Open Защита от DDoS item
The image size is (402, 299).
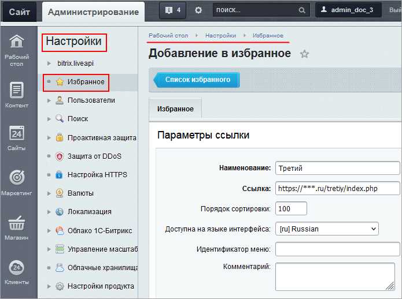coord(94,156)
